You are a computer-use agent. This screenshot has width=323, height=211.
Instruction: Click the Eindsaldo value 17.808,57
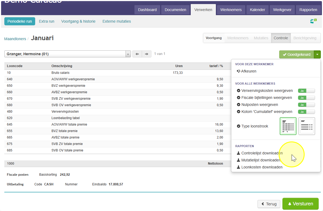(116, 184)
